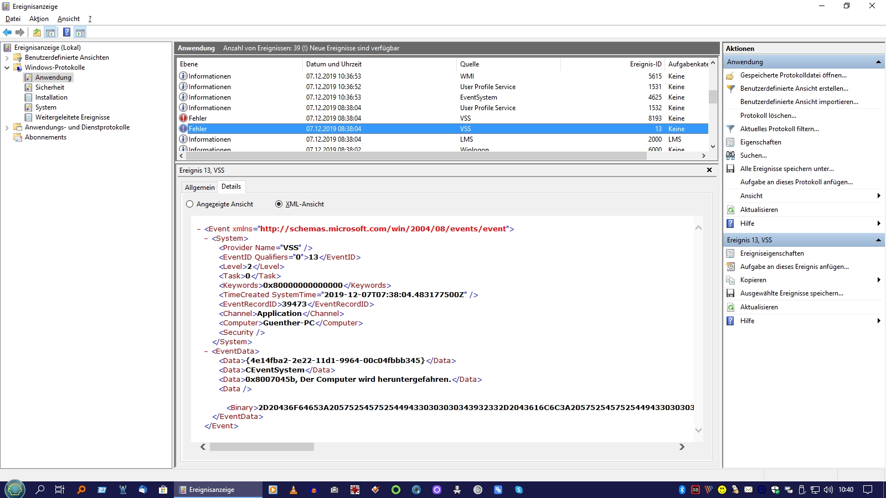The image size is (886, 498).
Task: Open VLC media player from the taskbar
Action: pos(293,490)
